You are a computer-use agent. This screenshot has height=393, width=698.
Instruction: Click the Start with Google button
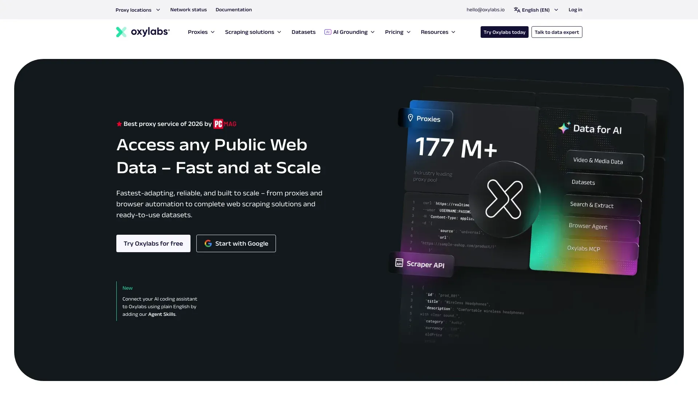(236, 243)
